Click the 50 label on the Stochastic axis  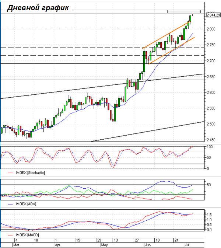pos(209,157)
